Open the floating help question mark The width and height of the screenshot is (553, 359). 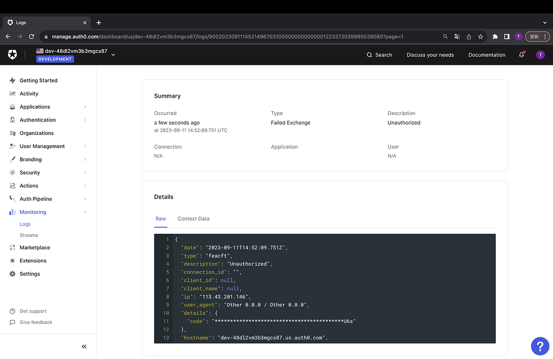point(540,346)
